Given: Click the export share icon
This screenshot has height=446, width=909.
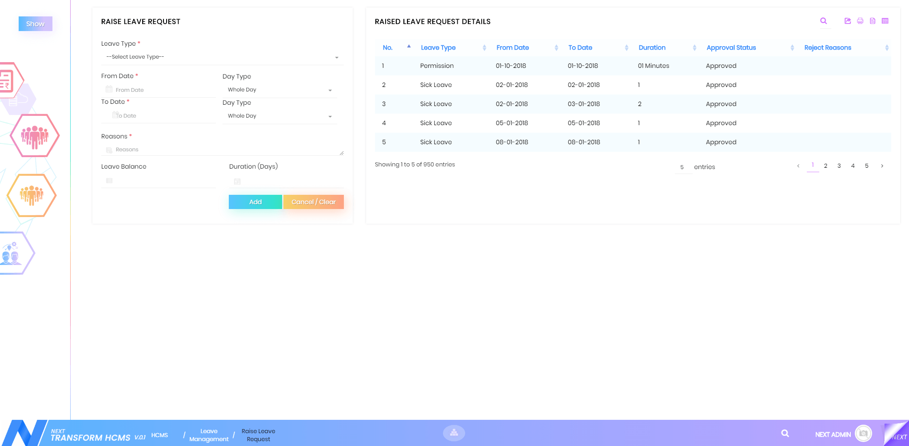Looking at the screenshot, I should [x=848, y=21].
